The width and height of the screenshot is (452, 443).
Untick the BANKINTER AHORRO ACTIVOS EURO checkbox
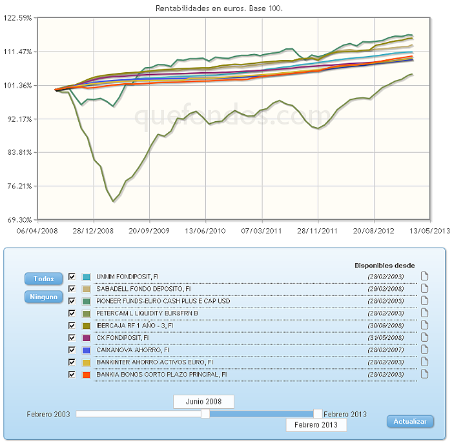pyautogui.click(x=72, y=362)
